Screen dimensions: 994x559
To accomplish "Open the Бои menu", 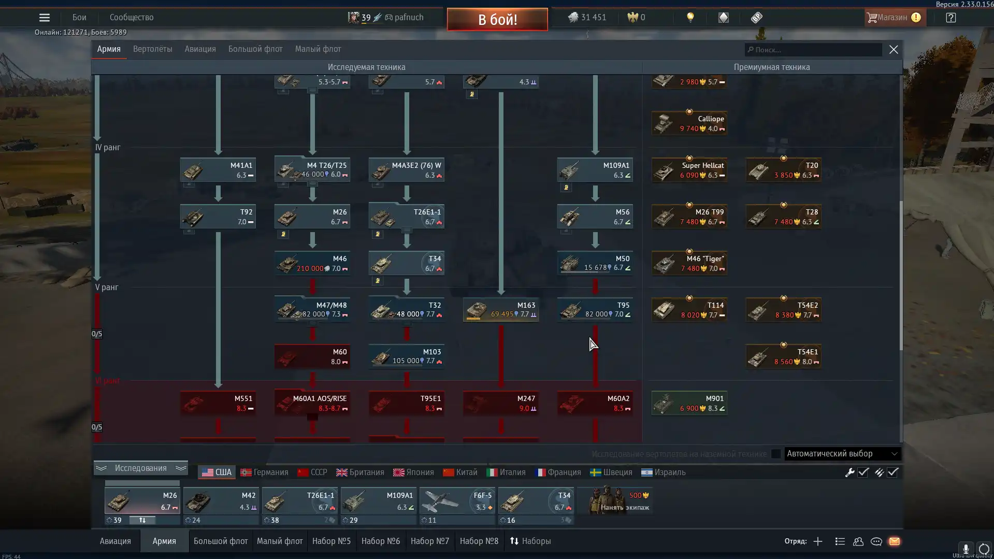I will point(79,18).
